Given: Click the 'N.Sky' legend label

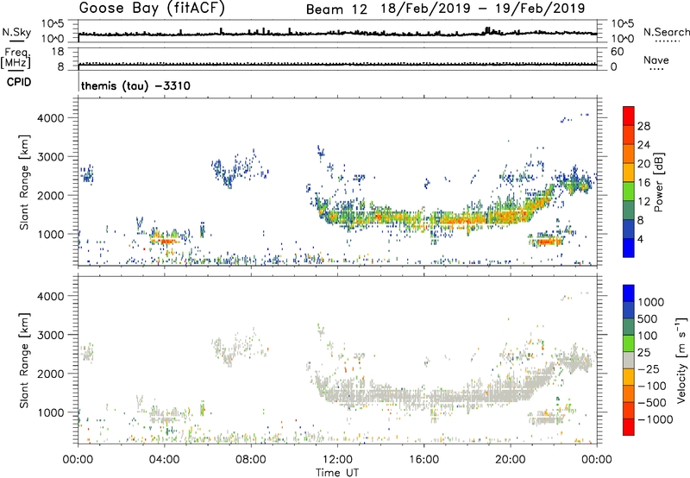Looking at the screenshot, I should pyautogui.click(x=16, y=32).
